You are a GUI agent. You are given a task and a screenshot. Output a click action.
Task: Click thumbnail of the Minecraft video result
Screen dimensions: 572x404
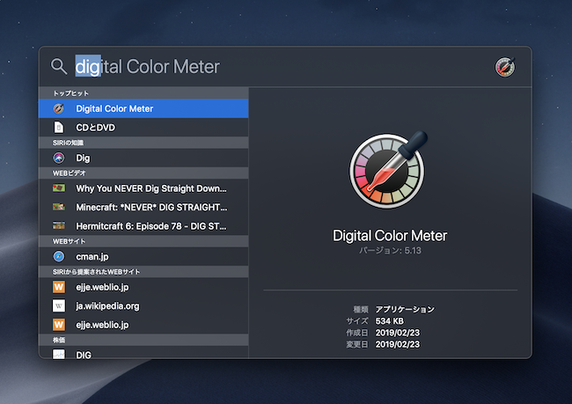59,207
